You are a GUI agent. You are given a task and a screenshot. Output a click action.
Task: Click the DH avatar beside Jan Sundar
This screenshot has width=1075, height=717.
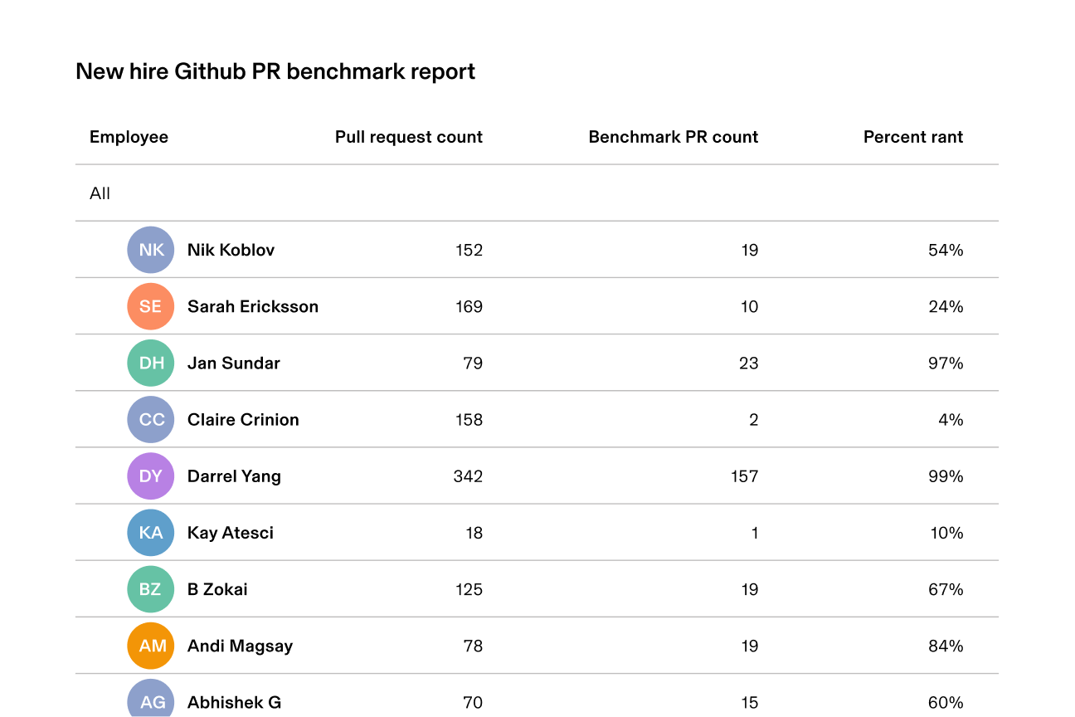tap(151, 363)
